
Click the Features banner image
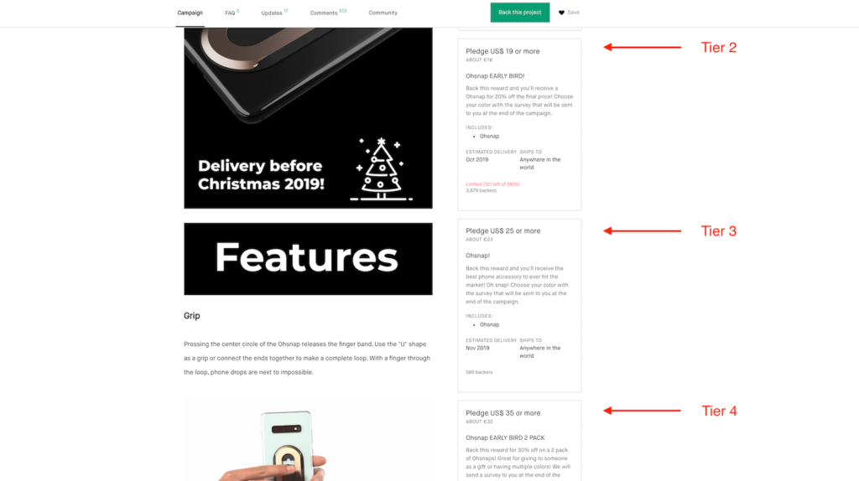click(x=308, y=259)
